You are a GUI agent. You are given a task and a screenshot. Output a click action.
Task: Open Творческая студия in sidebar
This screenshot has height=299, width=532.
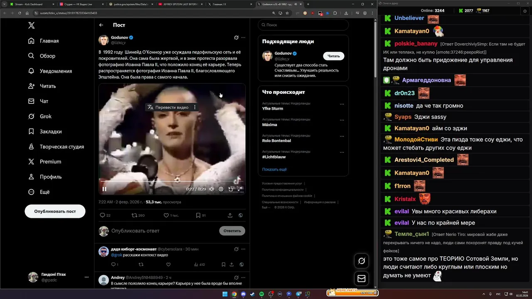click(x=56, y=147)
